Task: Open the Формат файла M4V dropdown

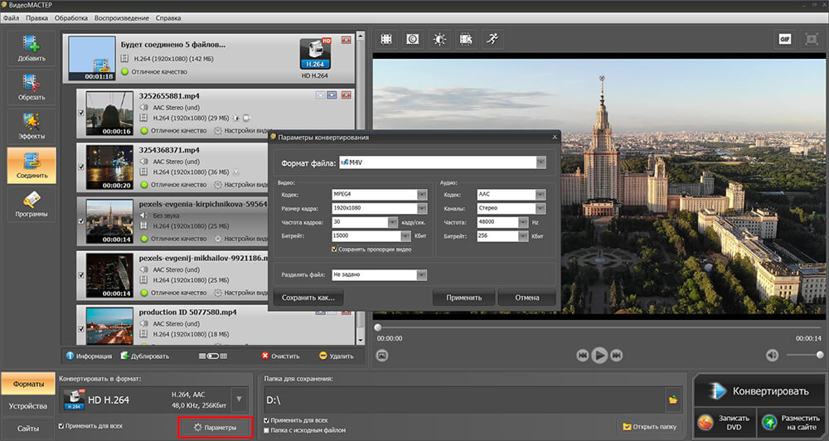Action: [541, 162]
